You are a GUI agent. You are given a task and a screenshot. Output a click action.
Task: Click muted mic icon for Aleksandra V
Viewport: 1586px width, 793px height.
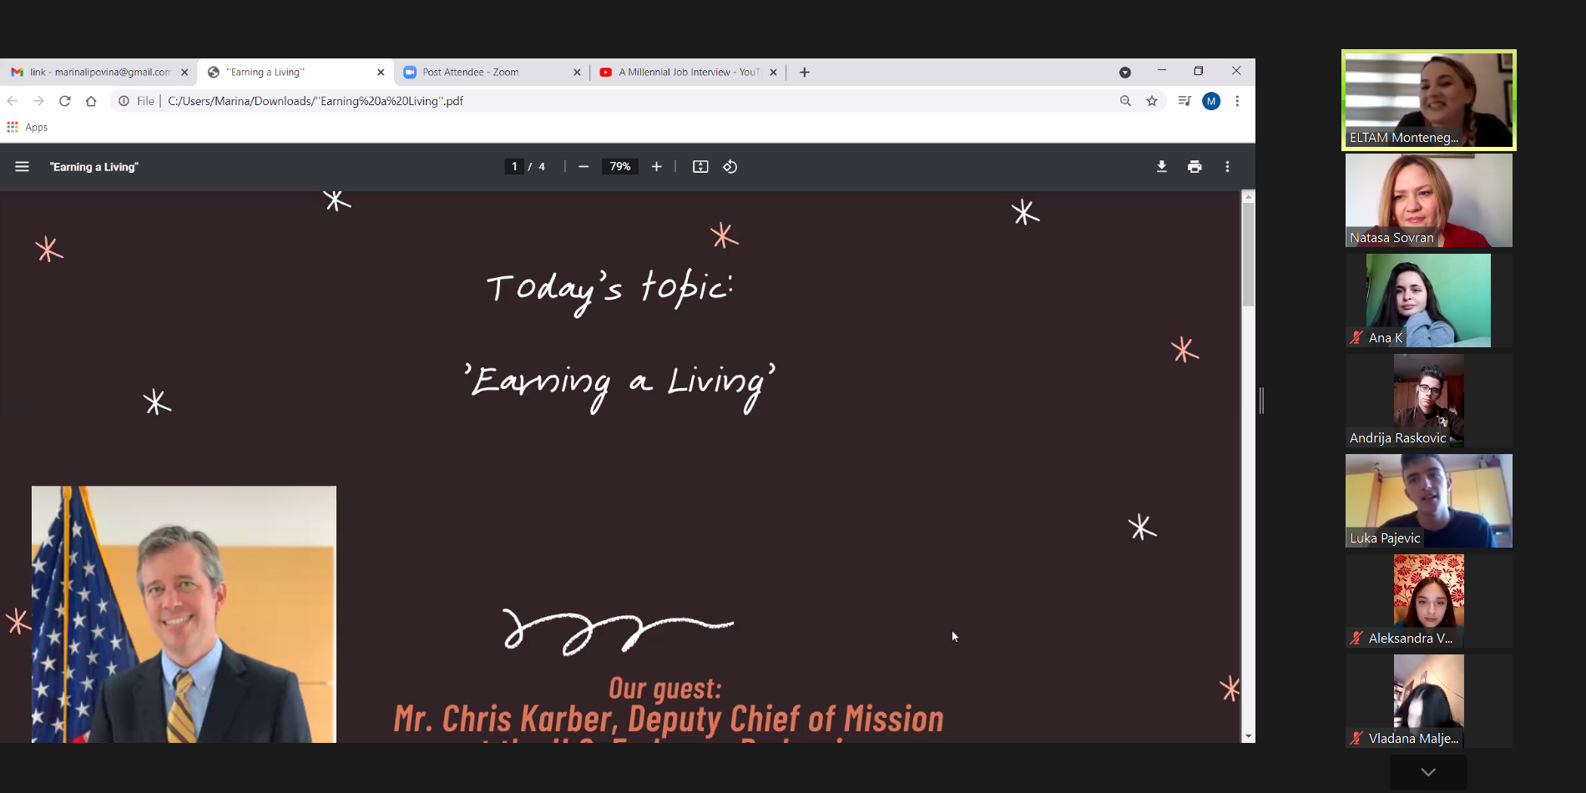tap(1356, 639)
